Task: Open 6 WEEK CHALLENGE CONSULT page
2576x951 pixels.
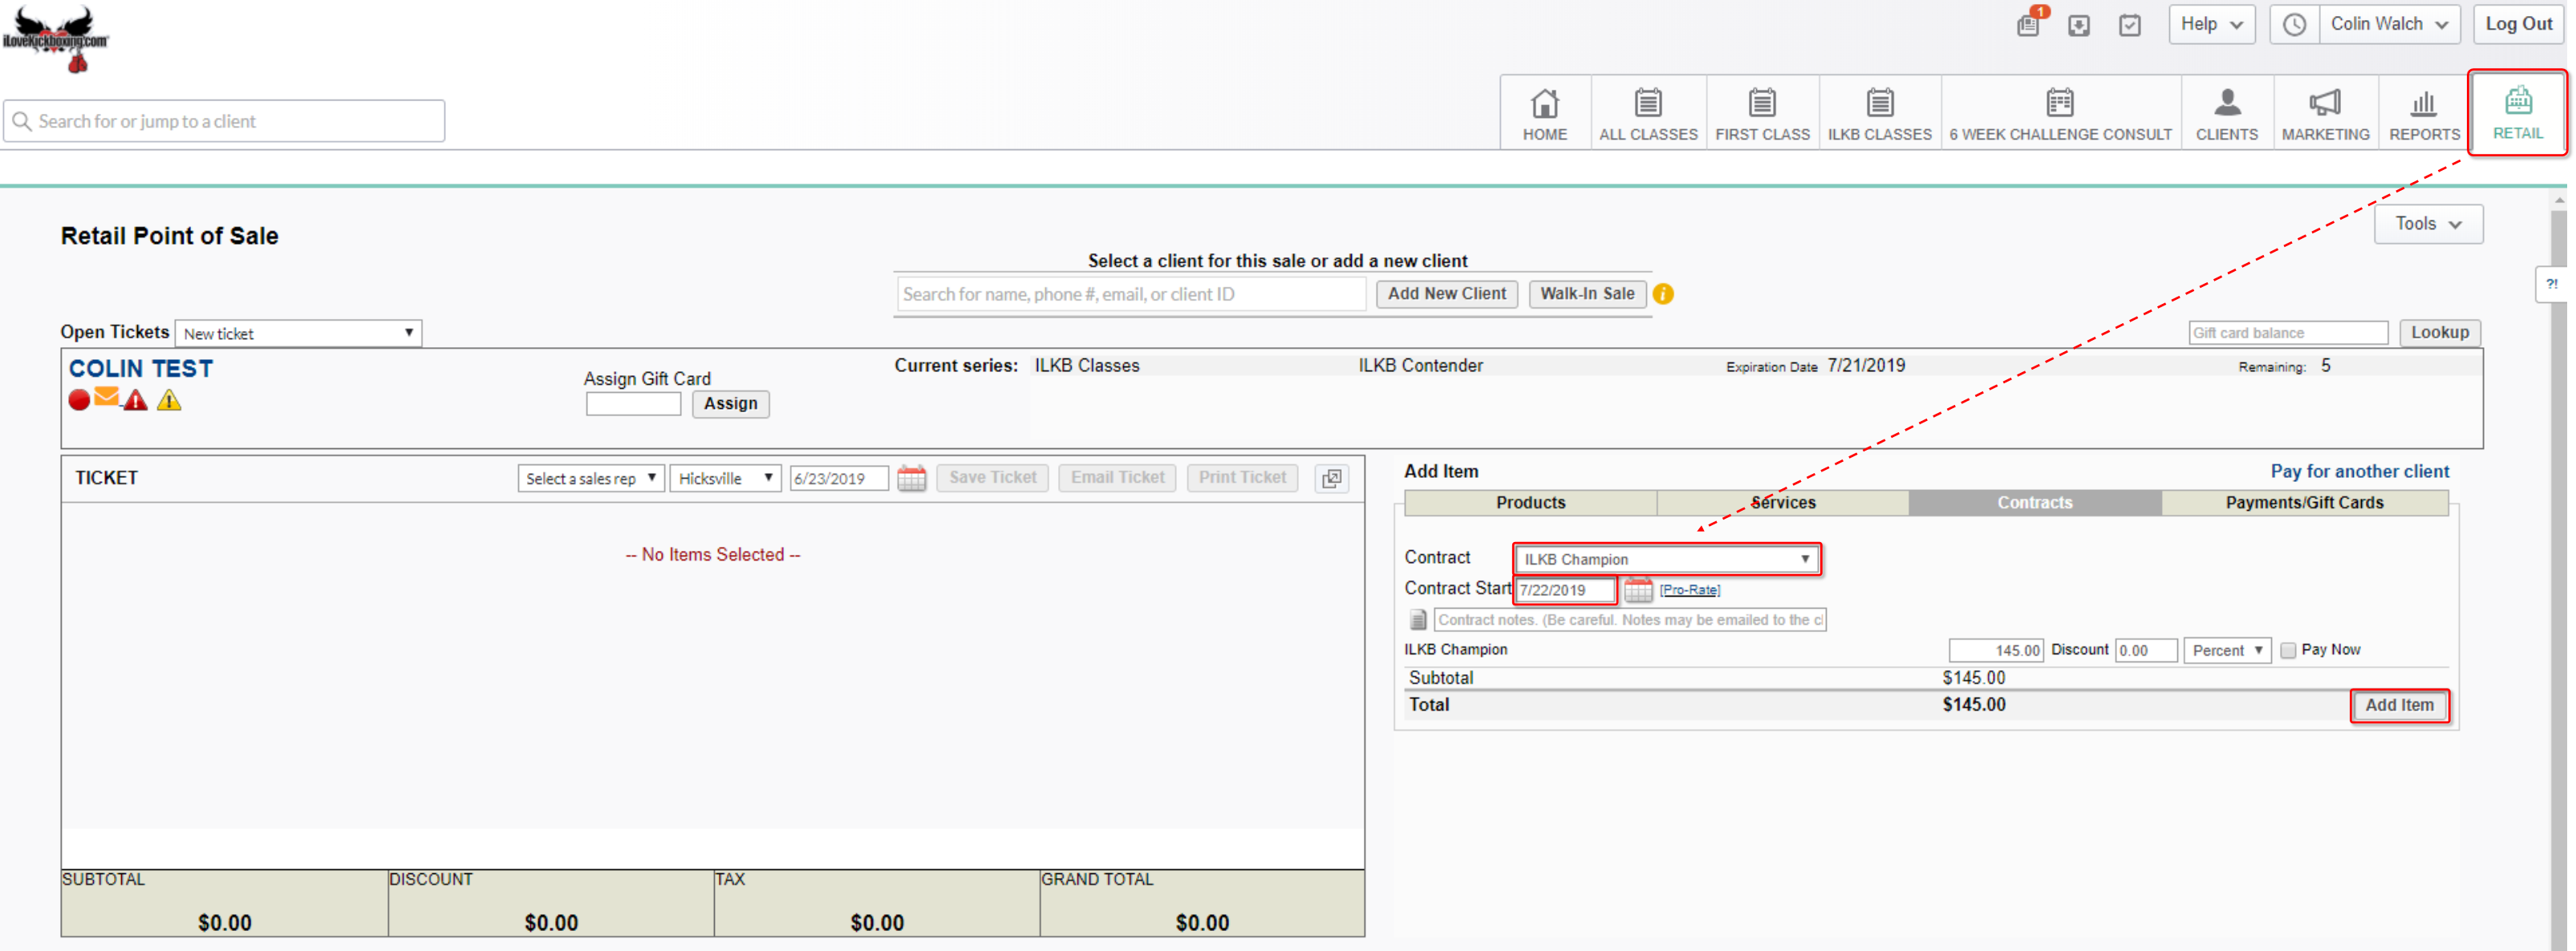Action: pyautogui.click(x=2060, y=113)
